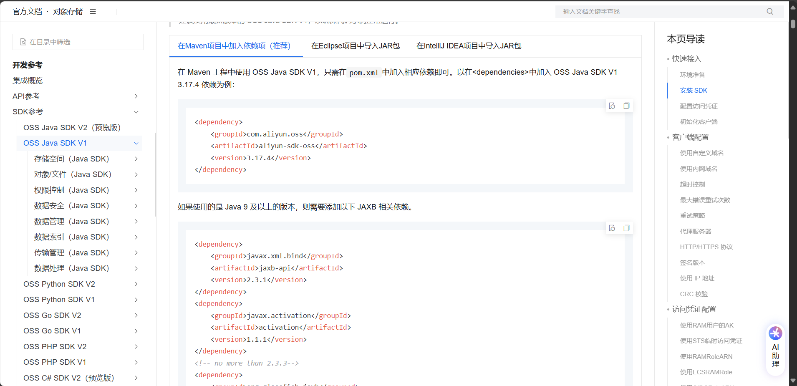
Task: Click the page scrollbar down arrow
Action: pyautogui.click(x=793, y=381)
